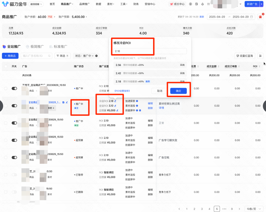266x212 pixels.
Task: Open 《ROI设置指导》 link
Action: [122, 91]
